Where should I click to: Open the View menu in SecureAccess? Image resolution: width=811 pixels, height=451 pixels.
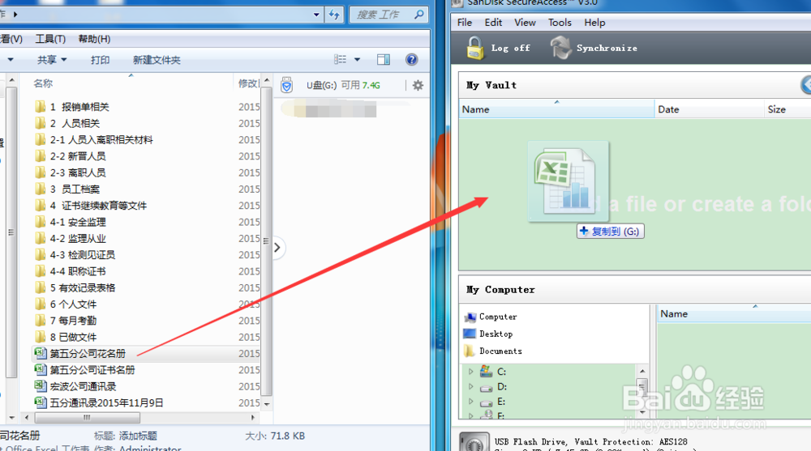[x=525, y=22]
